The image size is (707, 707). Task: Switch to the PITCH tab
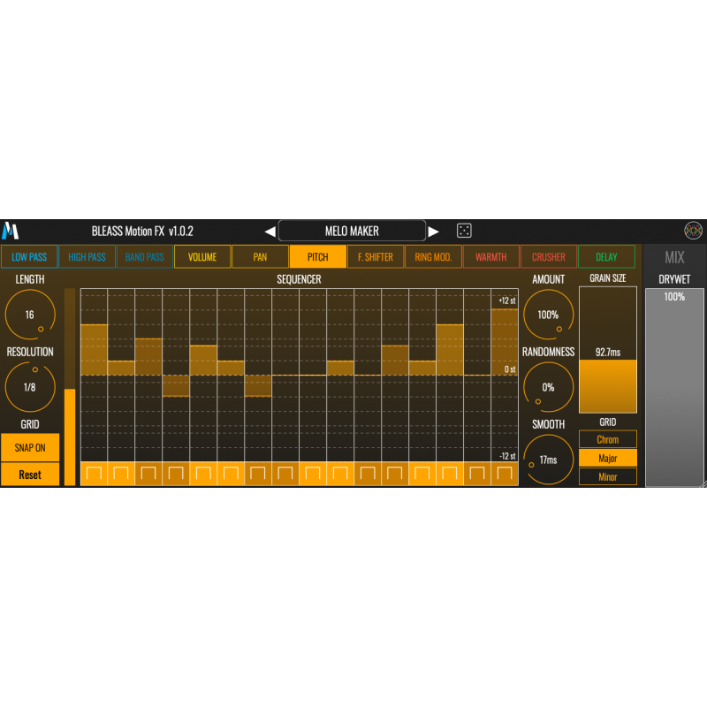(x=316, y=256)
